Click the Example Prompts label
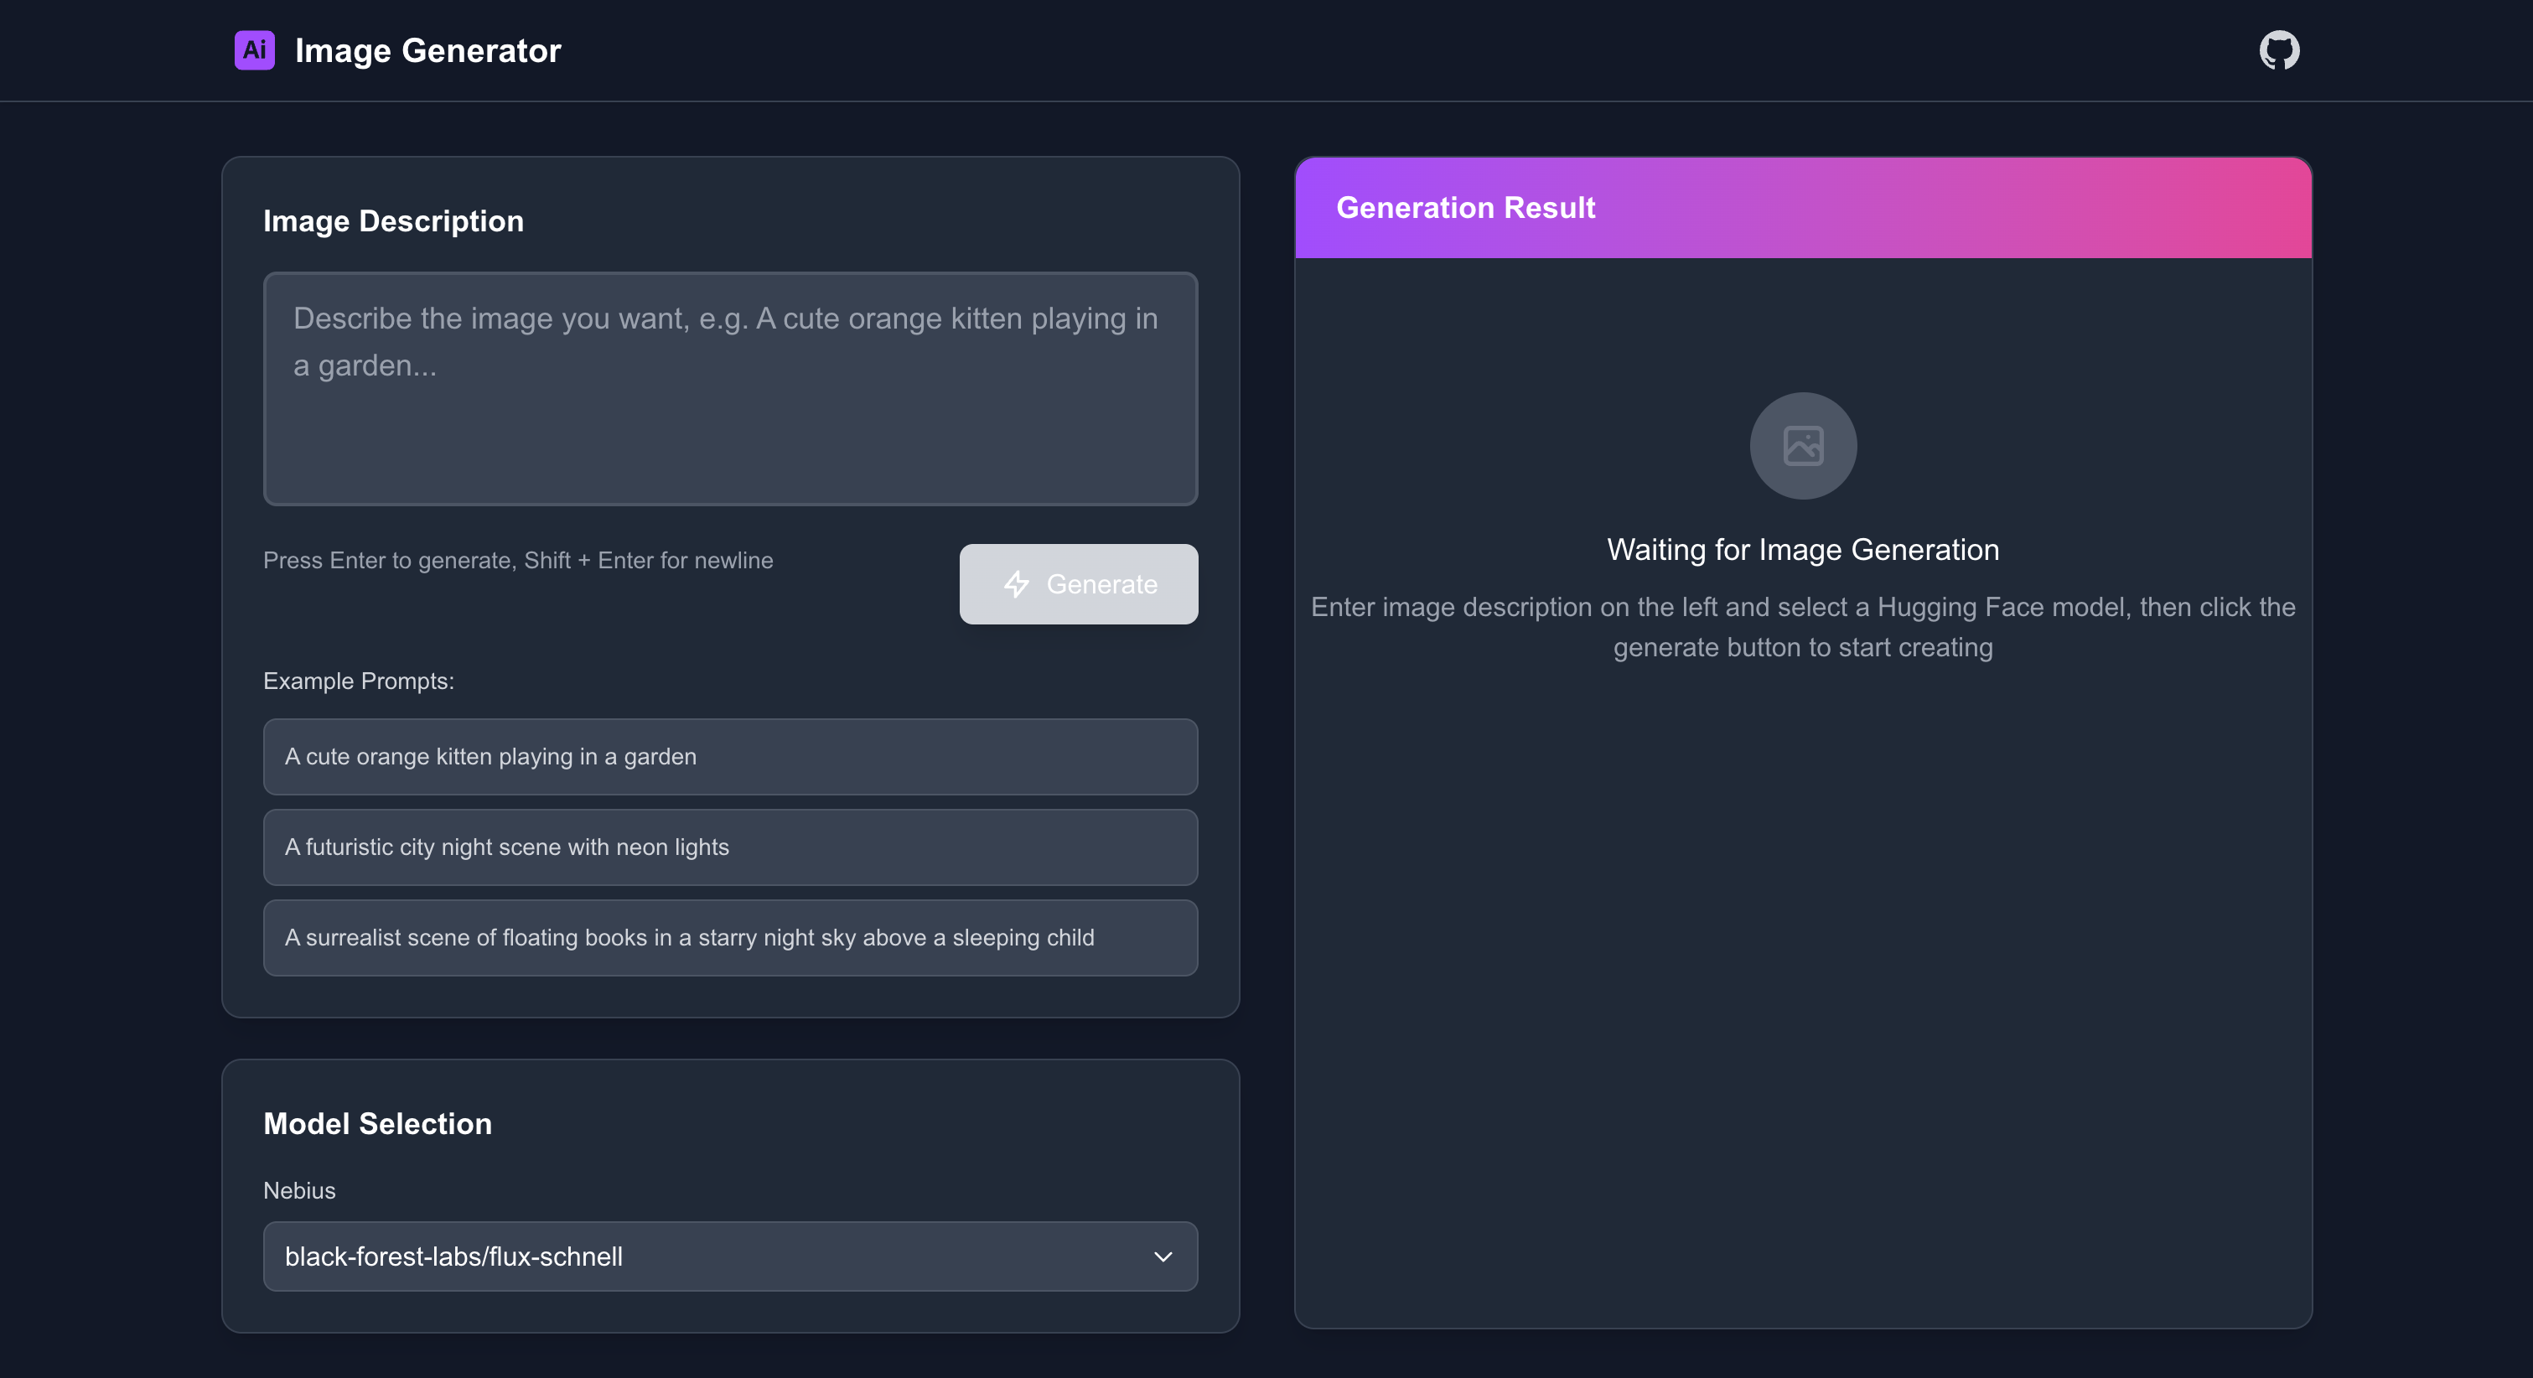2533x1378 pixels. coord(359,681)
